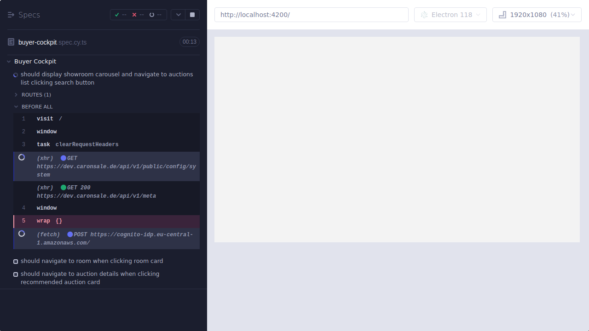Collapse the BEFORE ALL section
The image size is (589, 331).
click(37, 107)
